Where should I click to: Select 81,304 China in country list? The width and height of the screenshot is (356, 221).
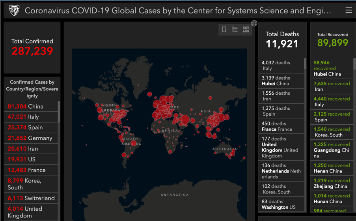pos(31,107)
